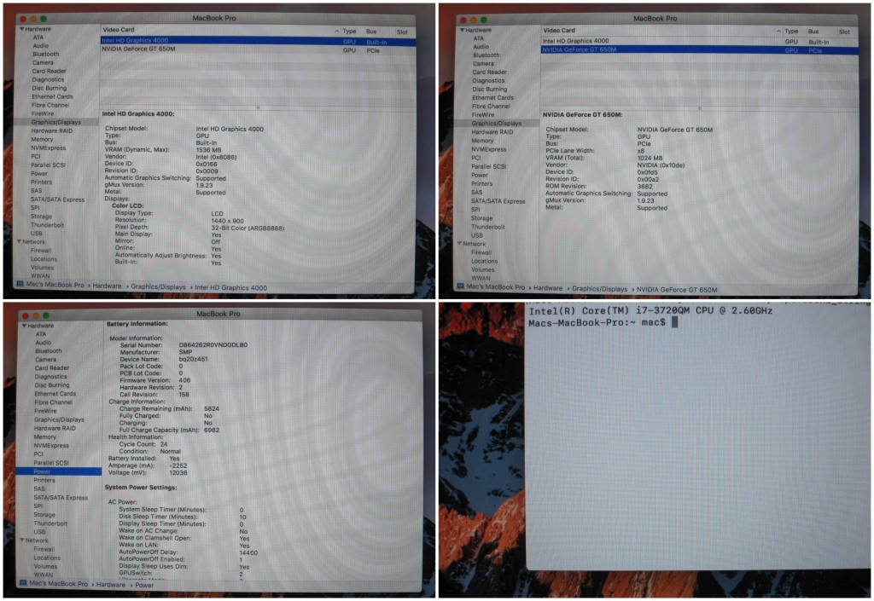Click the Resolution value 1440 x 900
This screenshot has height=601, width=874.
point(227,221)
